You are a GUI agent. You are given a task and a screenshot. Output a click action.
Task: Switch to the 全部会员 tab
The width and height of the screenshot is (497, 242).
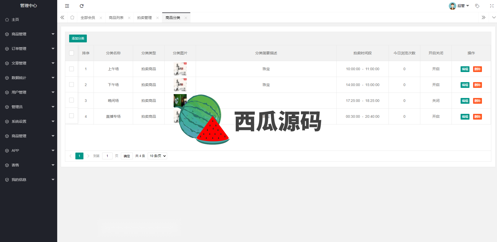pos(88,18)
